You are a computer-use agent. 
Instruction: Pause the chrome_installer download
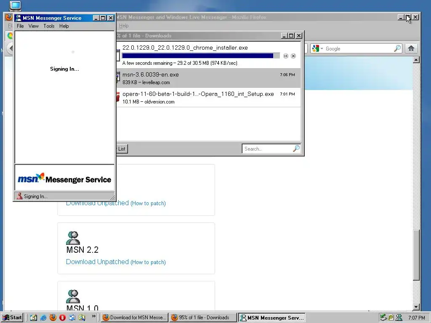[286, 56]
